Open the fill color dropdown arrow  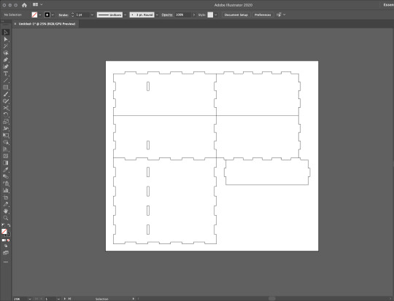[x=40, y=15]
